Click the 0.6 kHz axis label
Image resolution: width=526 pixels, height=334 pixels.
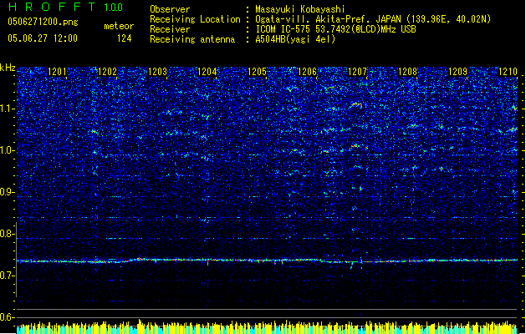pos(7,317)
